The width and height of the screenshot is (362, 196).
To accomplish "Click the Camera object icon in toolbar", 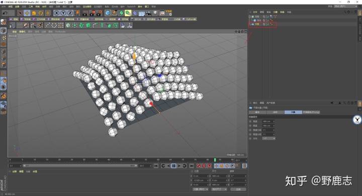I will 148,13.
